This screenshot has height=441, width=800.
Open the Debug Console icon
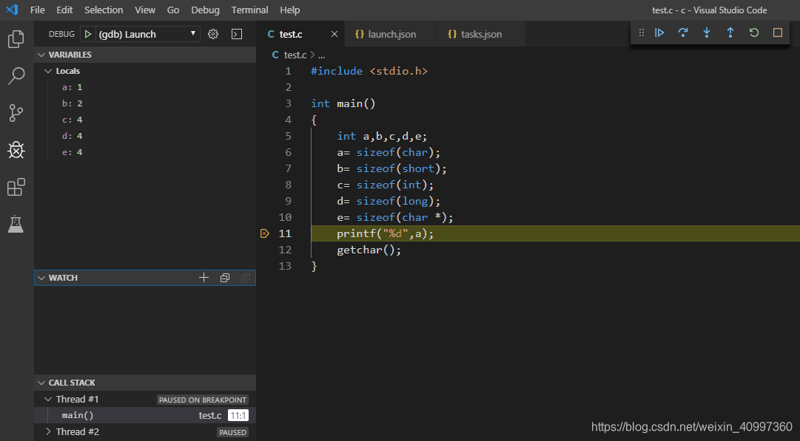(x=237, y=34)
